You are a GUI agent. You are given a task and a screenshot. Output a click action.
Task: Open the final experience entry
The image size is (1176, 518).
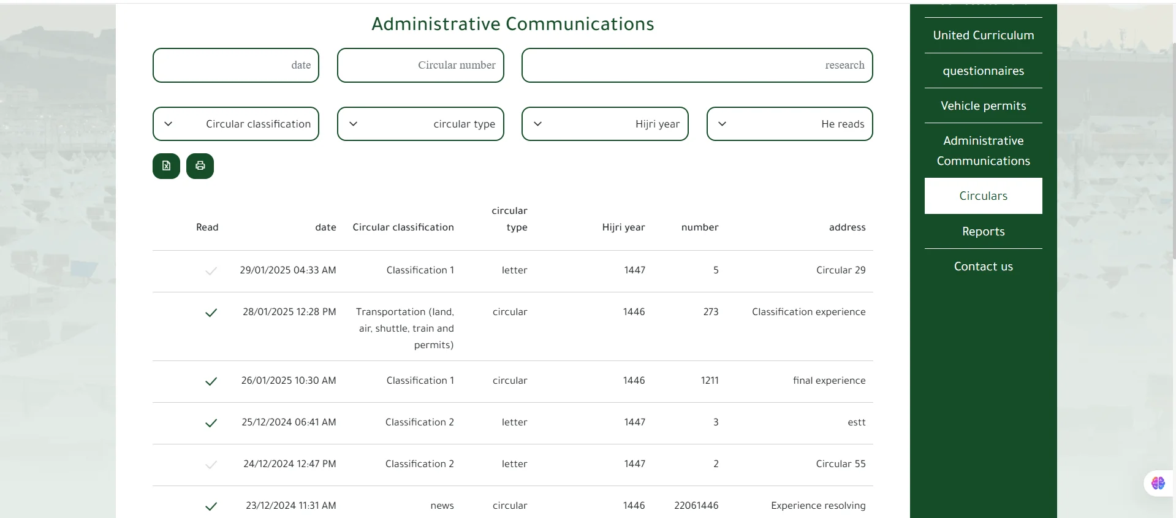click(829, 381)
